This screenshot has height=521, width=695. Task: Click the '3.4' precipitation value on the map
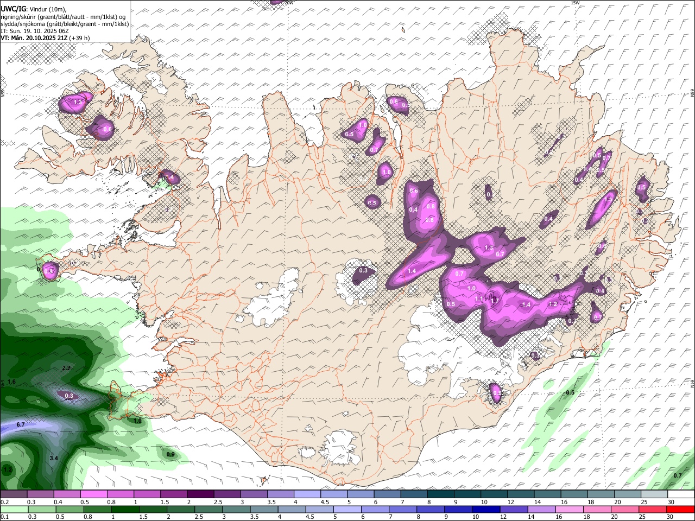pos(54,458)
